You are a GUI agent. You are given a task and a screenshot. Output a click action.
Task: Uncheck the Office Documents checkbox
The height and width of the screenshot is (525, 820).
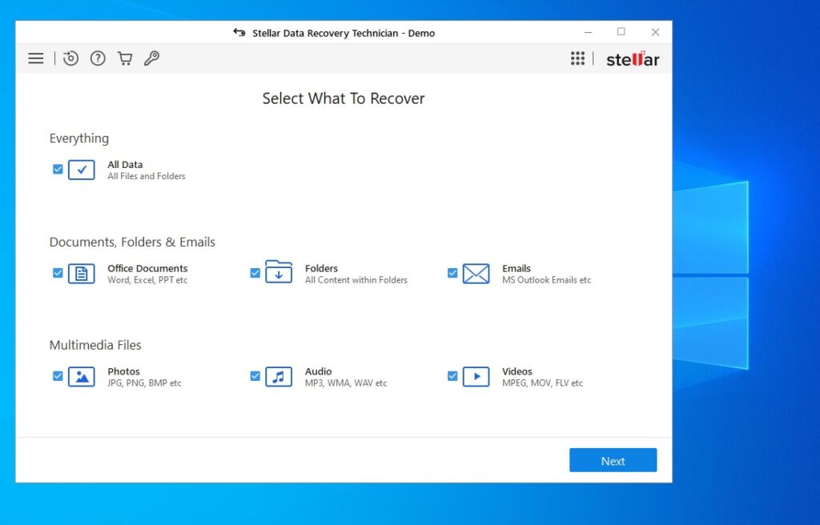(x=58, y=273)
